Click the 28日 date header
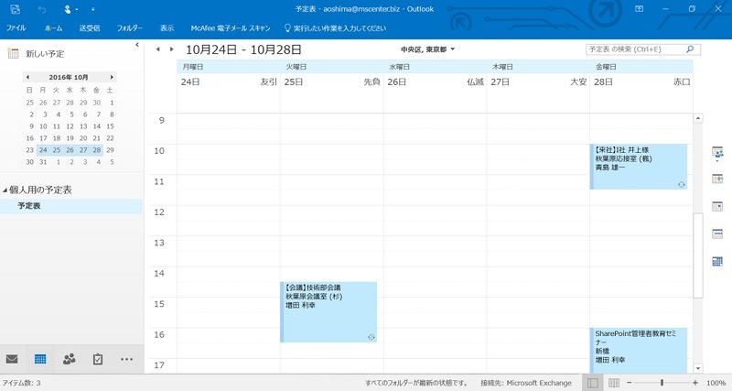This screenshot has height=391, width=732. (x=603, y=82)
